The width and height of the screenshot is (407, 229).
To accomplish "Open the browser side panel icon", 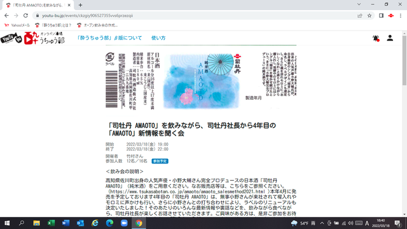I will (381, 15).
